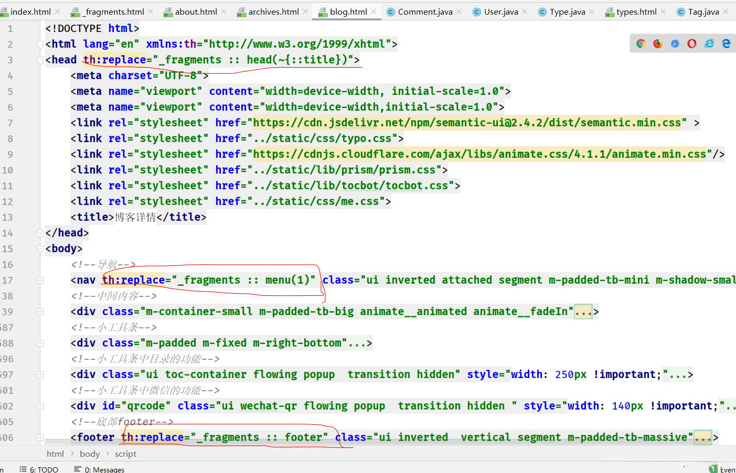Screen dimensions: 736x473
Task: Click folded ellipsis after m-padded-tb-massive footer
Action: 703,438
